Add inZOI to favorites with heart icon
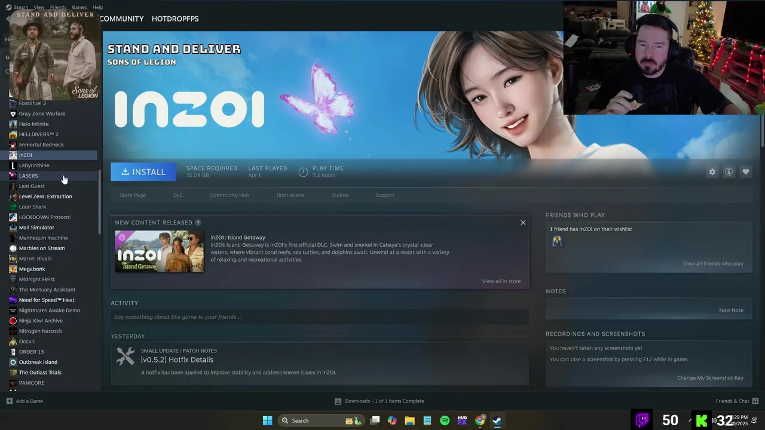The width and height of the screenshot is (765, 430). pos(745,172)
